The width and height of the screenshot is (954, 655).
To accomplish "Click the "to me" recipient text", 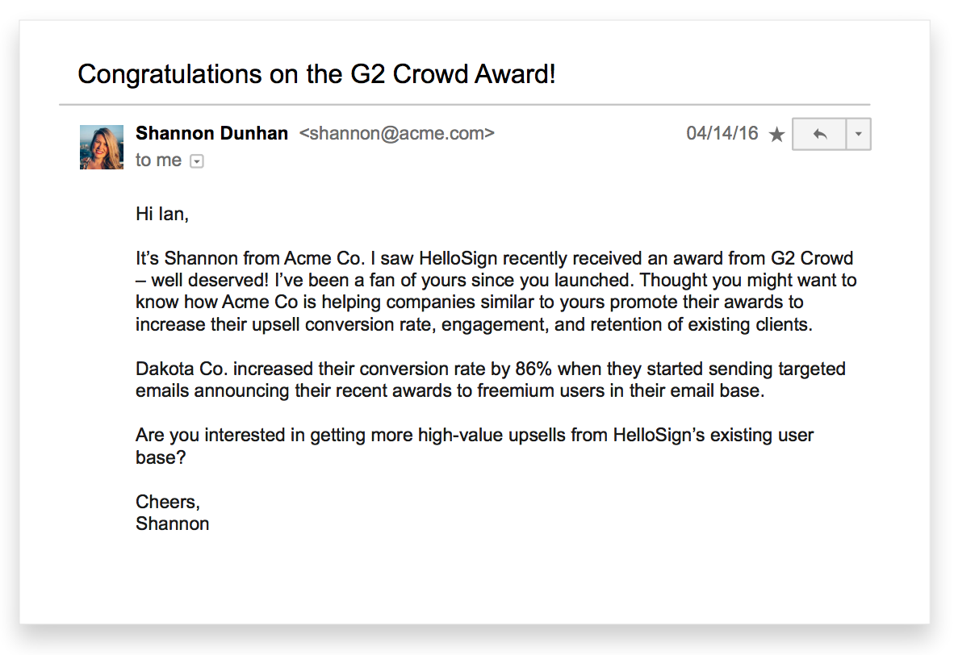I will 158,160.
